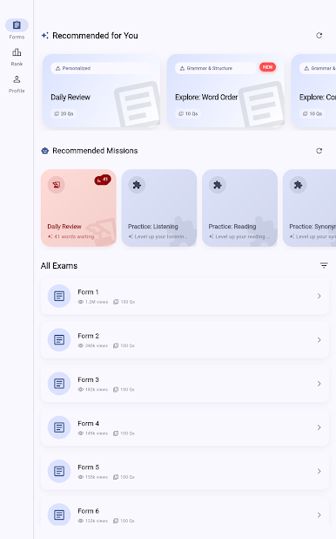
Task: Click the Level up your listening subtitle
Action: (x=161, y=236)
